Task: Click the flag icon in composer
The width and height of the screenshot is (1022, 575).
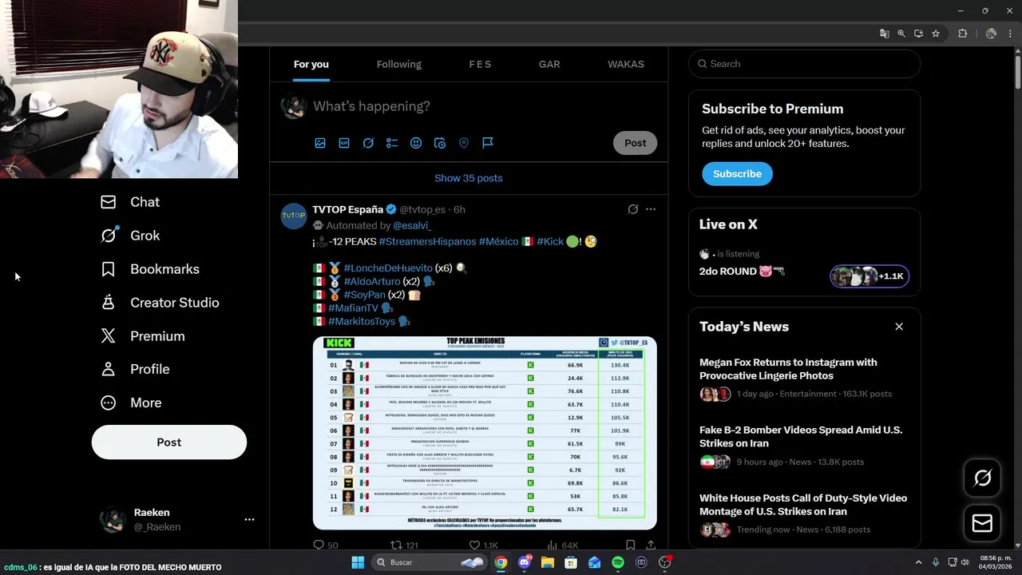Action: click(488, 143)
